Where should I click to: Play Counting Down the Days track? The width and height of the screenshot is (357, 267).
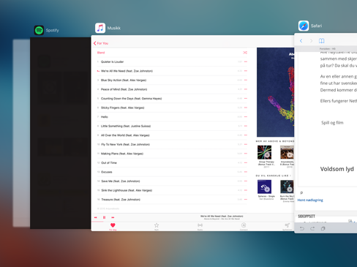173,99
